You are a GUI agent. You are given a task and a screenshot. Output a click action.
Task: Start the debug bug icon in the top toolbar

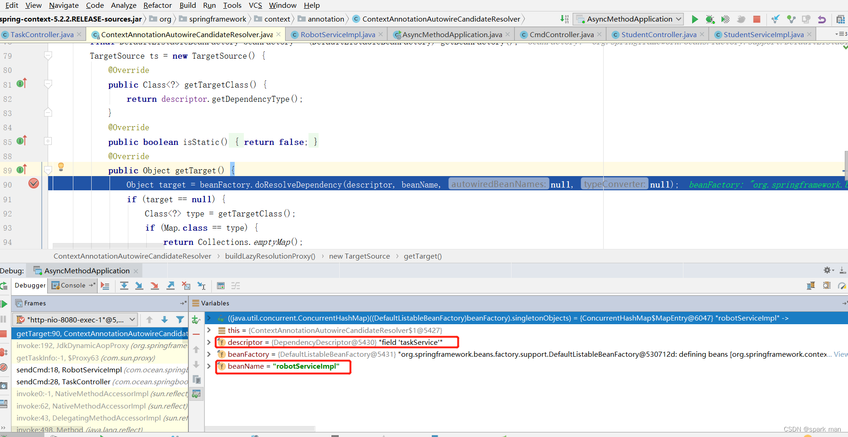point(710,19)
